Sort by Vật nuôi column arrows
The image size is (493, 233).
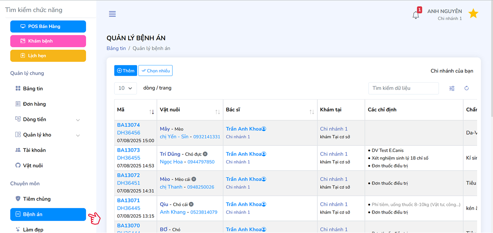(217, 112)
